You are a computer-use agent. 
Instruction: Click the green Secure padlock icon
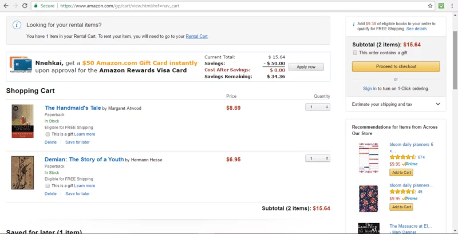click(x=35, y=6)
